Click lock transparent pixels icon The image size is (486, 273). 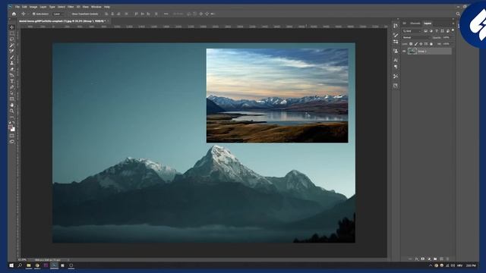pos(411,44)
